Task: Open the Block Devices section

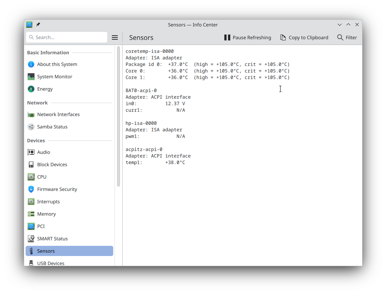Action: pyautogui.click(x=52, y=164)
